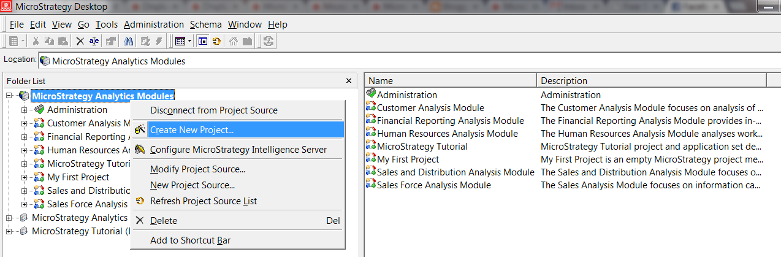Select Sales Force Analysis Module list row
Viewport: 781px width, 257px height.
pos(434,185)
